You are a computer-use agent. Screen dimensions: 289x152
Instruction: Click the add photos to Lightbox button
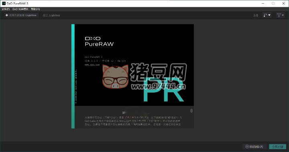21,15
